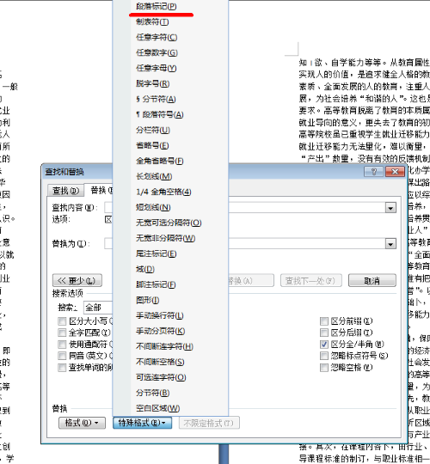Pick 脱字号(R) from the menu
This screenshot has height=464, width=430.
coord(152,83)
